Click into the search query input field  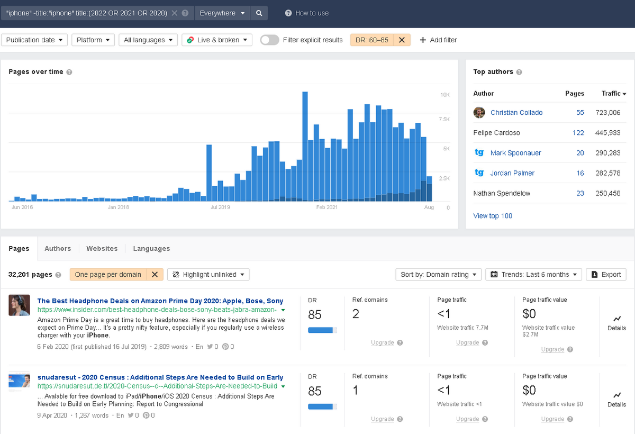click(86, 13)
